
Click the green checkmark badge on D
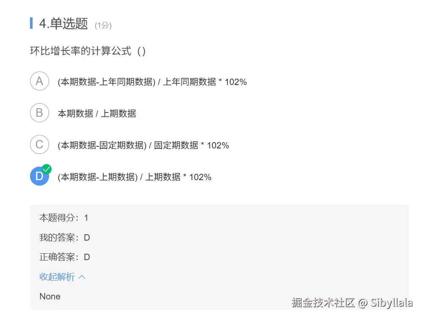point(47,169)
